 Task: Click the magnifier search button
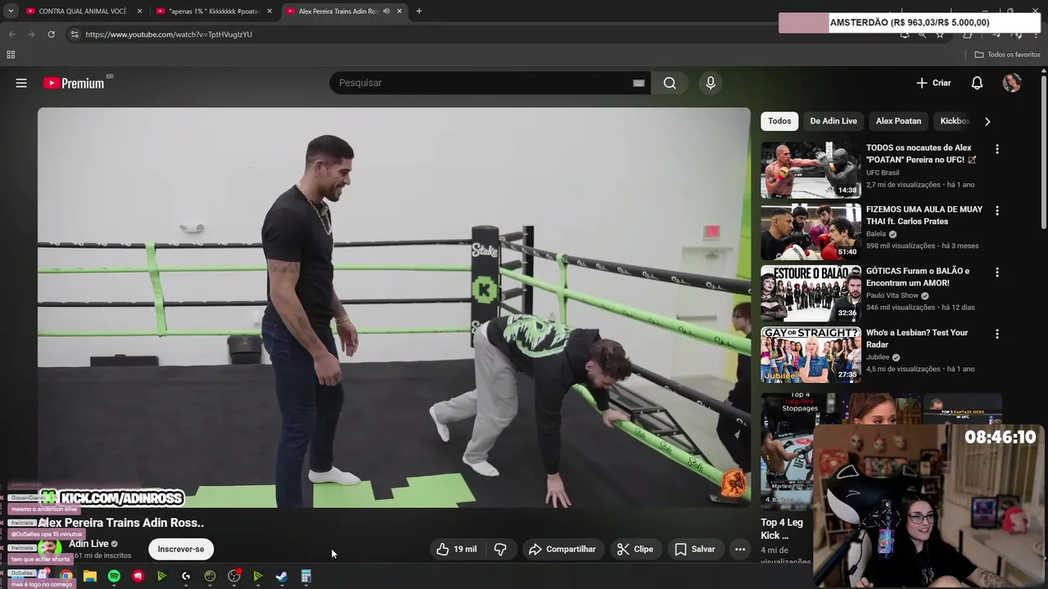point(670,83)
